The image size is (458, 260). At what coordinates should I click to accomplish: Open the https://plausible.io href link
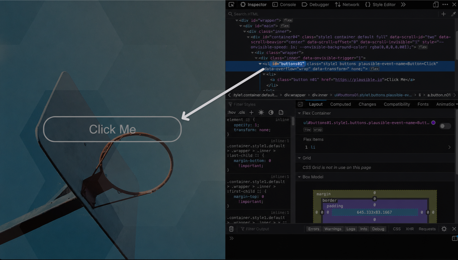pyautogui.click(x=359, y=80)
